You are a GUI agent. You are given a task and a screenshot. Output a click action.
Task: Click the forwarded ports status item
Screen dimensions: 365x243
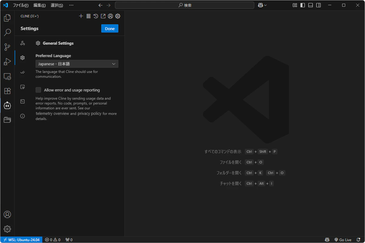pyautogui.click(x=69, y=240)
